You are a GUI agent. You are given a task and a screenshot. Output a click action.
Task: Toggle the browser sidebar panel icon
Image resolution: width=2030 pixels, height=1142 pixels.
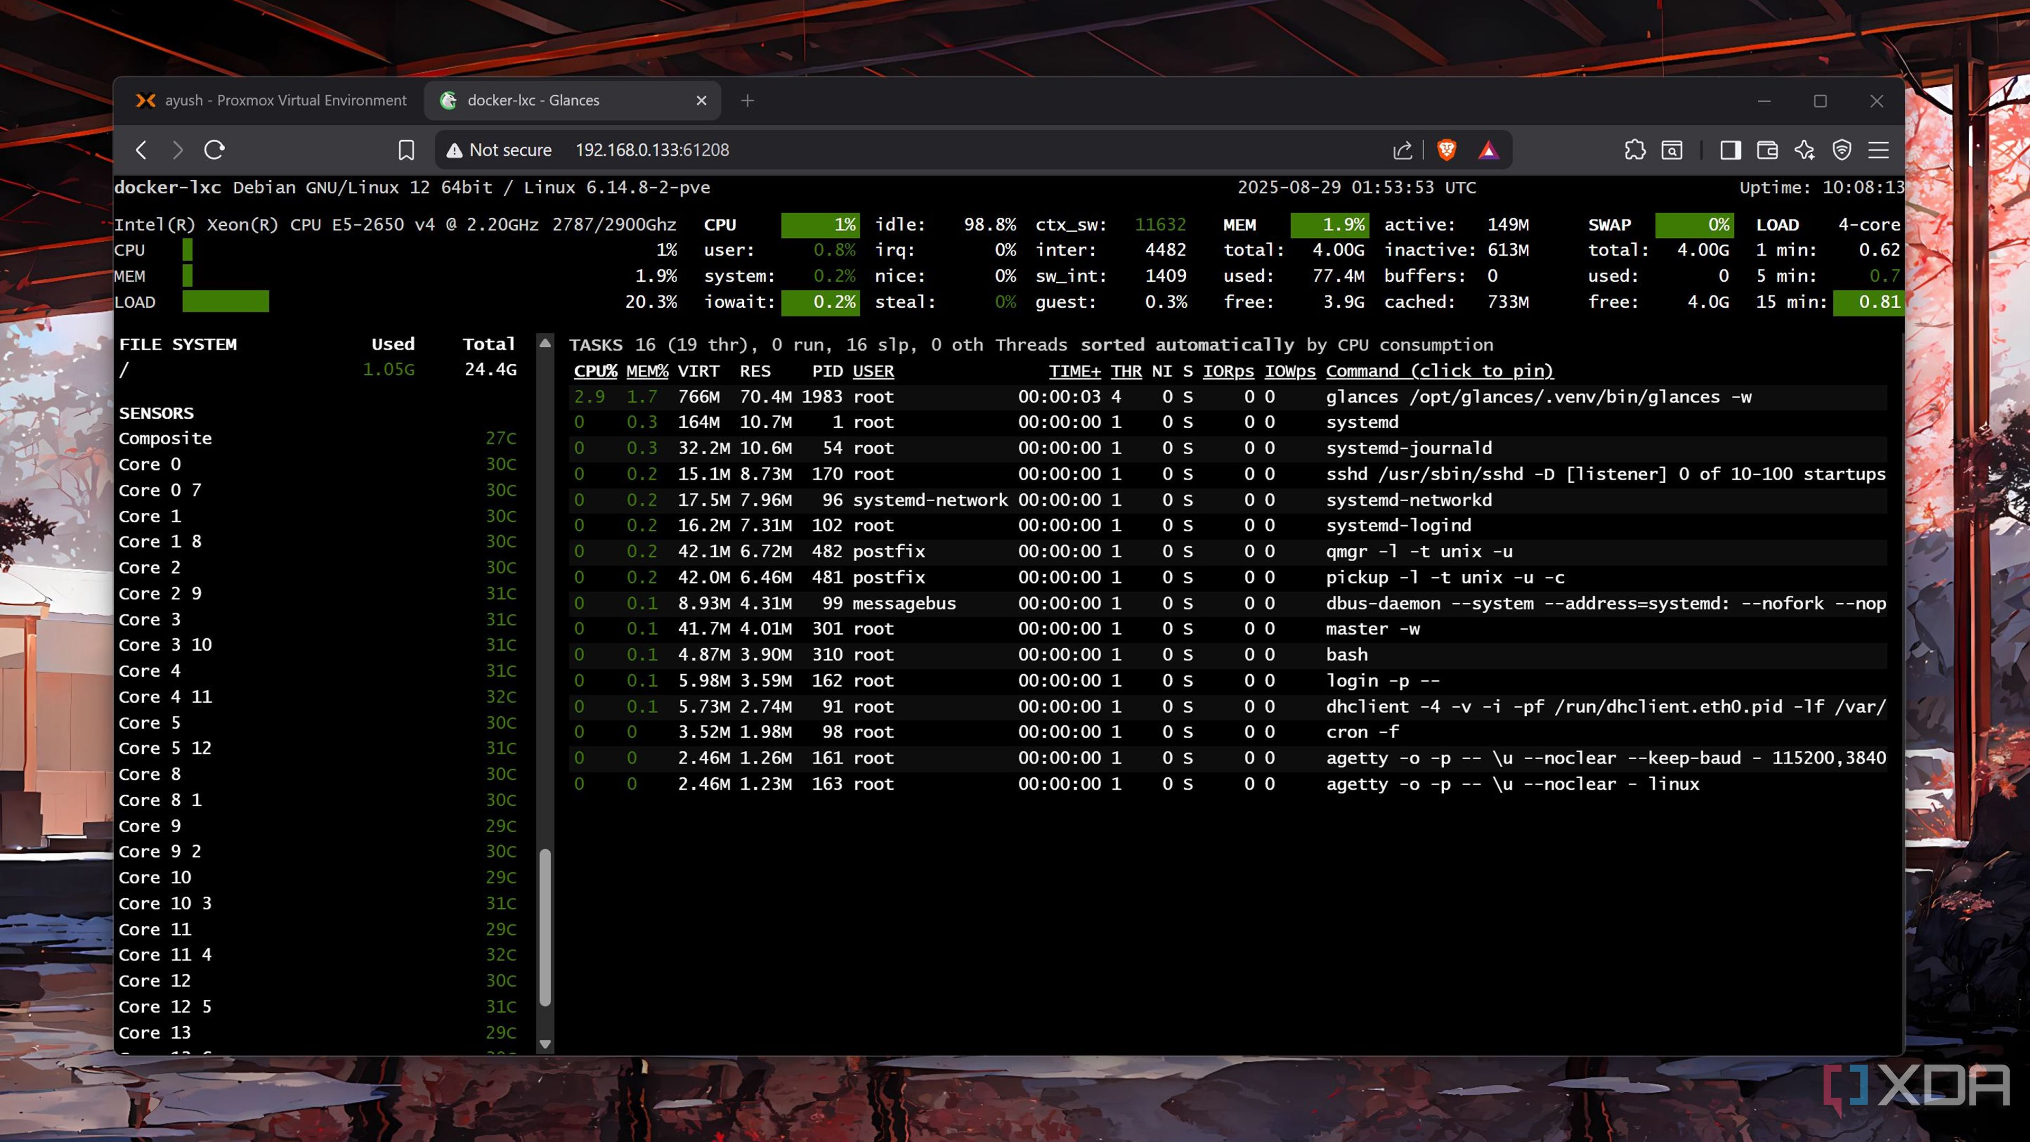pos(1730,150)
